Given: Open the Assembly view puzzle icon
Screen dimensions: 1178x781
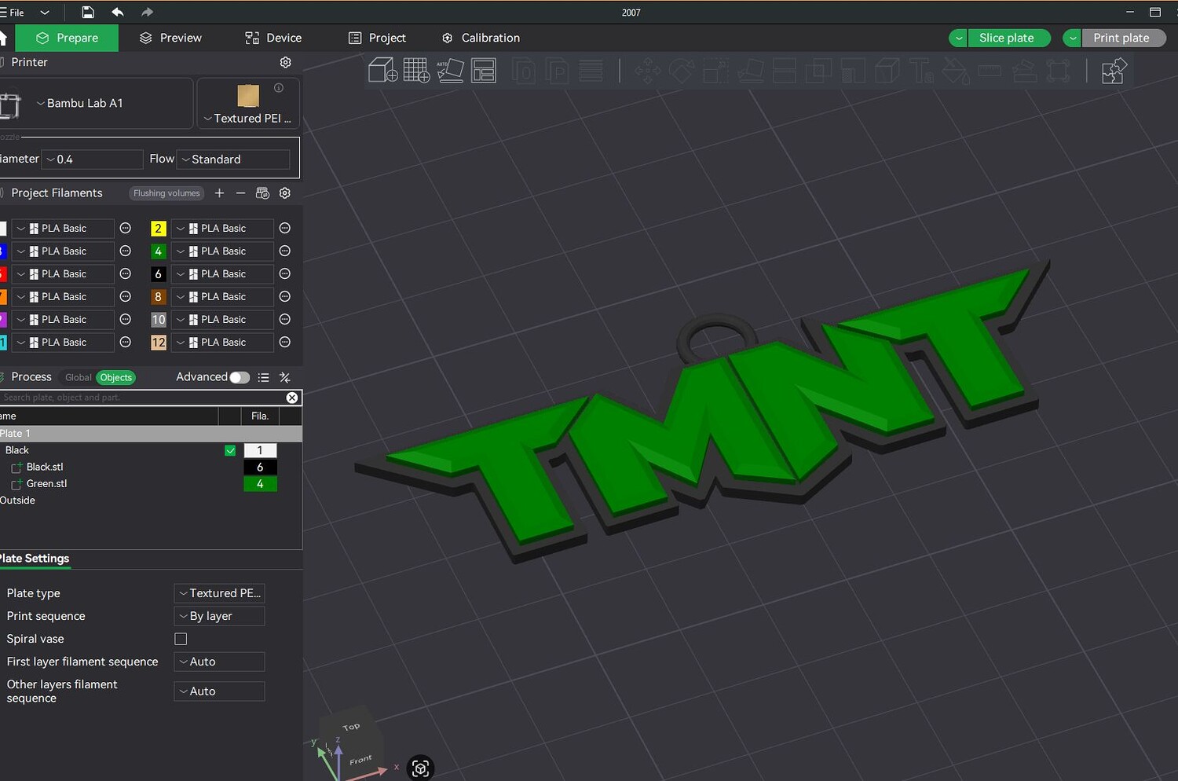Looking at the screenshot, I should click(x=1114, y=71).
